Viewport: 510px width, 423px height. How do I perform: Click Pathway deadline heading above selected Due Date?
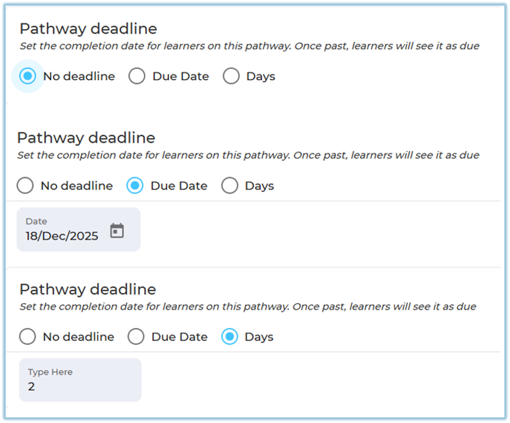tap(86, 138)
